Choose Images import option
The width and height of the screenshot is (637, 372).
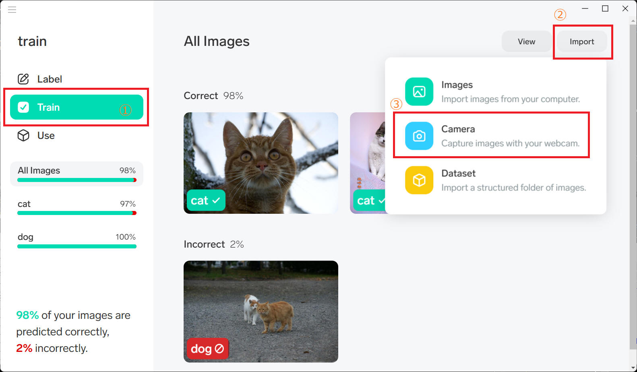click(x=496, y=91)
